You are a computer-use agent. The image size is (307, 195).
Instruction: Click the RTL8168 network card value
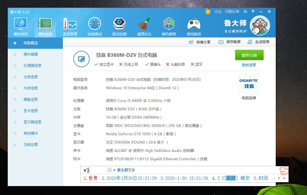click(x=157, y=159)
